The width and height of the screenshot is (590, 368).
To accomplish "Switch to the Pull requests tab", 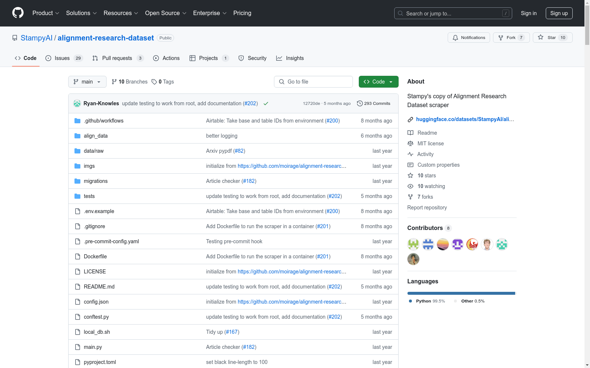I will 118,58.
